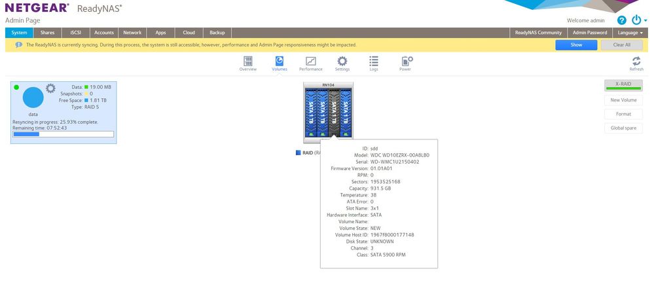Click the resync progress bar
Screen dimensions: 654x292
(x=64, y=134)
